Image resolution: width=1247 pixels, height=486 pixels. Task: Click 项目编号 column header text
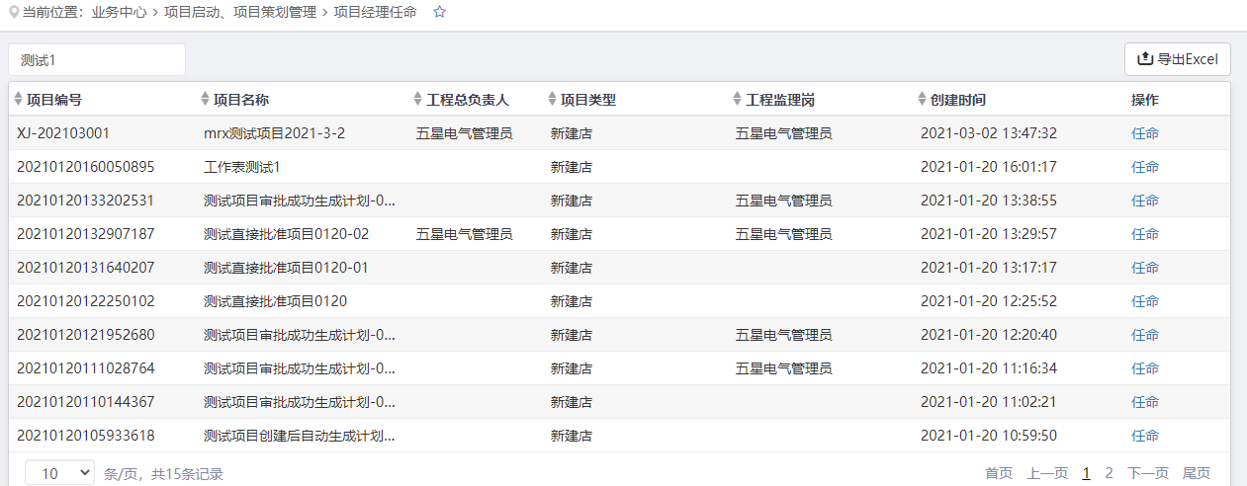click(54, 100)
